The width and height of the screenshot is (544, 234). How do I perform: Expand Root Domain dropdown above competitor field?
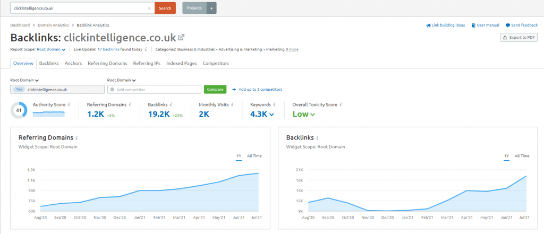[x=122, y=80]
